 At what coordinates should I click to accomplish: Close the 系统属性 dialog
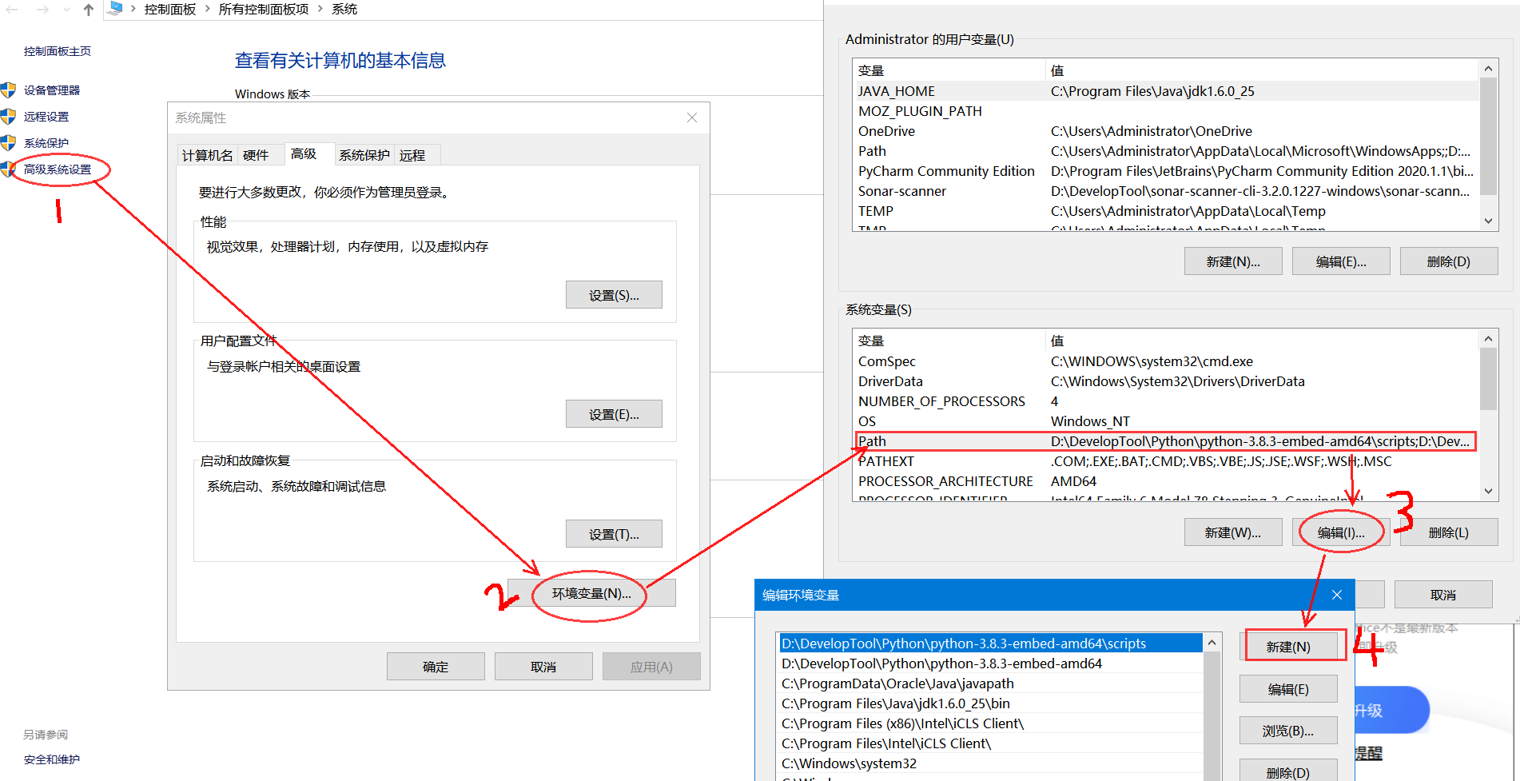692,118
